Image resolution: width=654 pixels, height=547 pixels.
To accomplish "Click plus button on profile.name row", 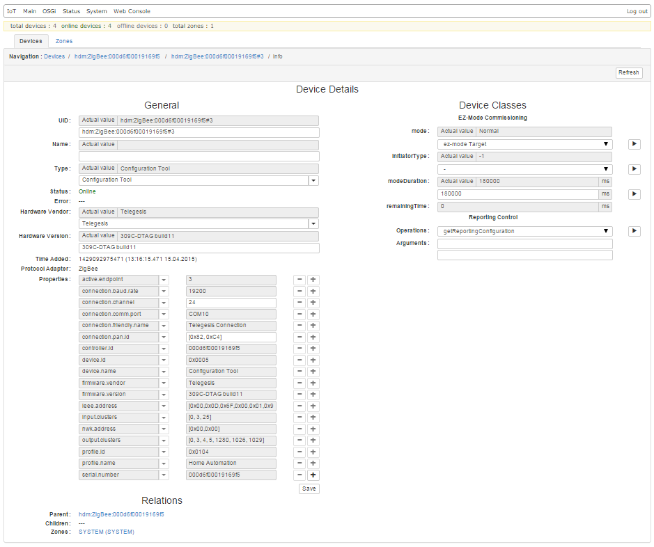I will [x=313, y=463].
